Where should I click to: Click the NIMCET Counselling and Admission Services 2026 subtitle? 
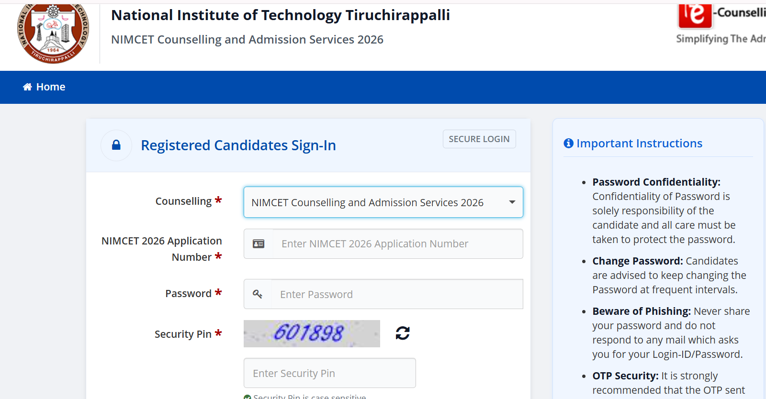coord(247,40)
